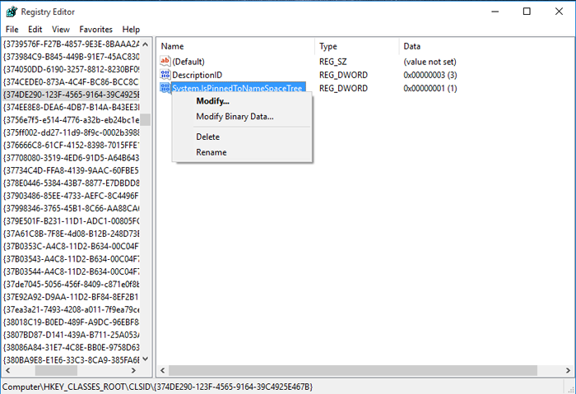This screenshot has width=576, height=394.
Task: Select the {3807BD87-D141-439A key in tree
Action: 72,335
